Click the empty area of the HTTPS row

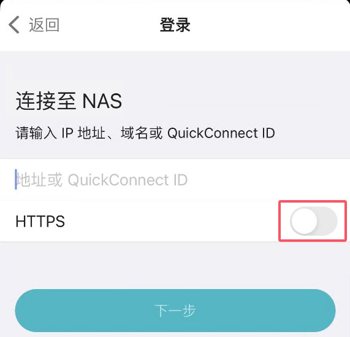(x=172, y=221)
